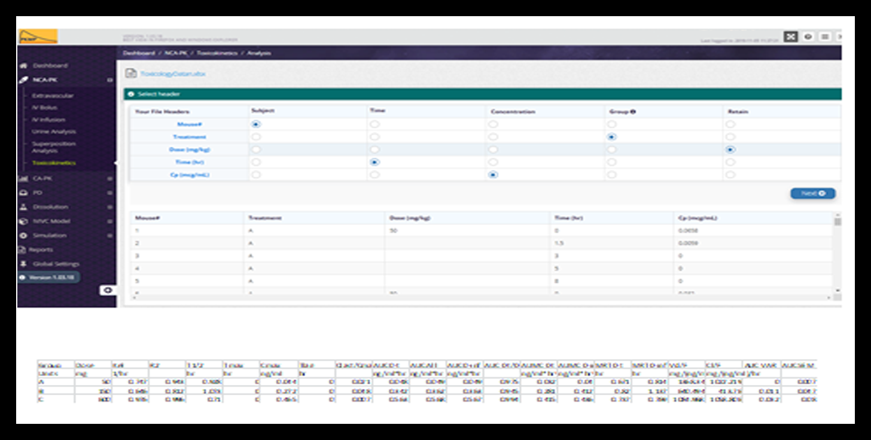Open the list menu icon in top bar
The height and width of the screenshot is (440, 871).
click(825, 37)
